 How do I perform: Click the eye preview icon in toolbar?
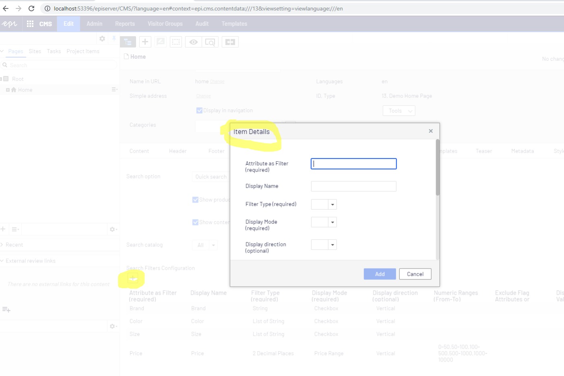click(193, 42)
